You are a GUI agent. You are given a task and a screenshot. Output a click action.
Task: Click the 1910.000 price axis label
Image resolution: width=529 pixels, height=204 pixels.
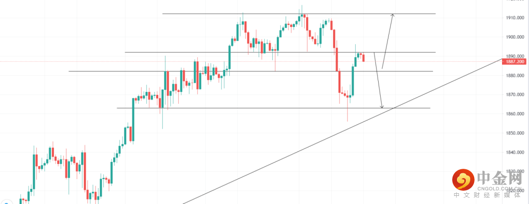[516, 18]
